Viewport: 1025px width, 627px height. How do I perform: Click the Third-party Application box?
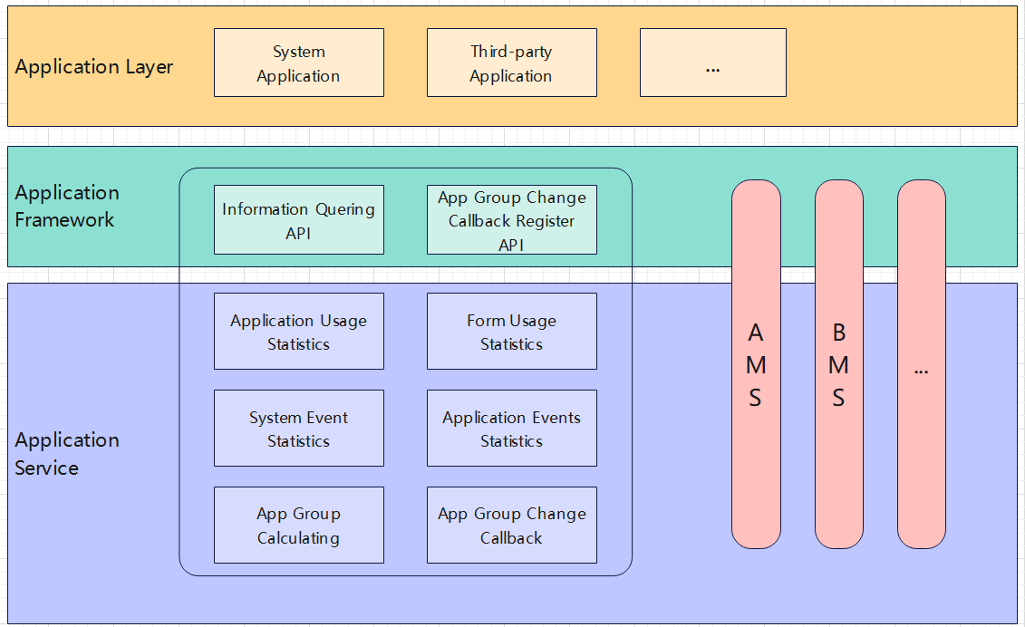click(511, 63)
